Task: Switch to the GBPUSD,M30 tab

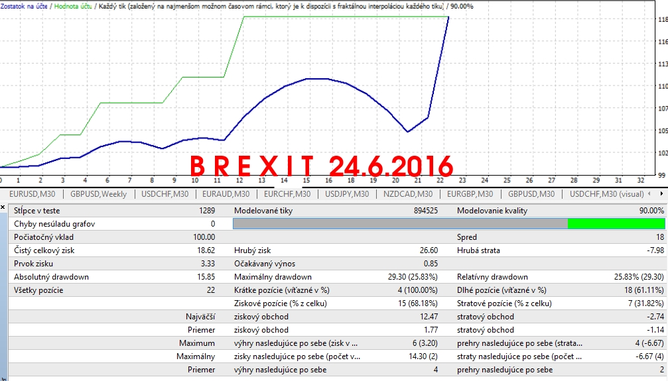Action: click(x=531, y=194)
